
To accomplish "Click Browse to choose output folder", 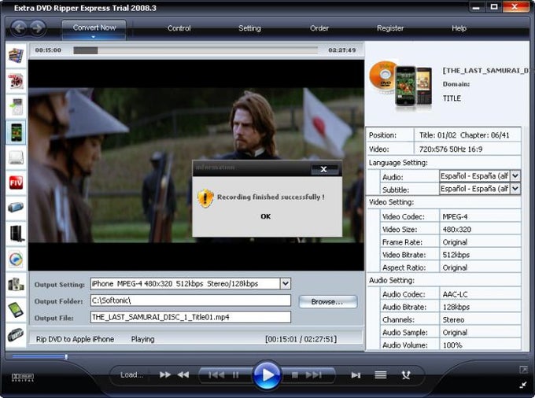I will (328, 302).
